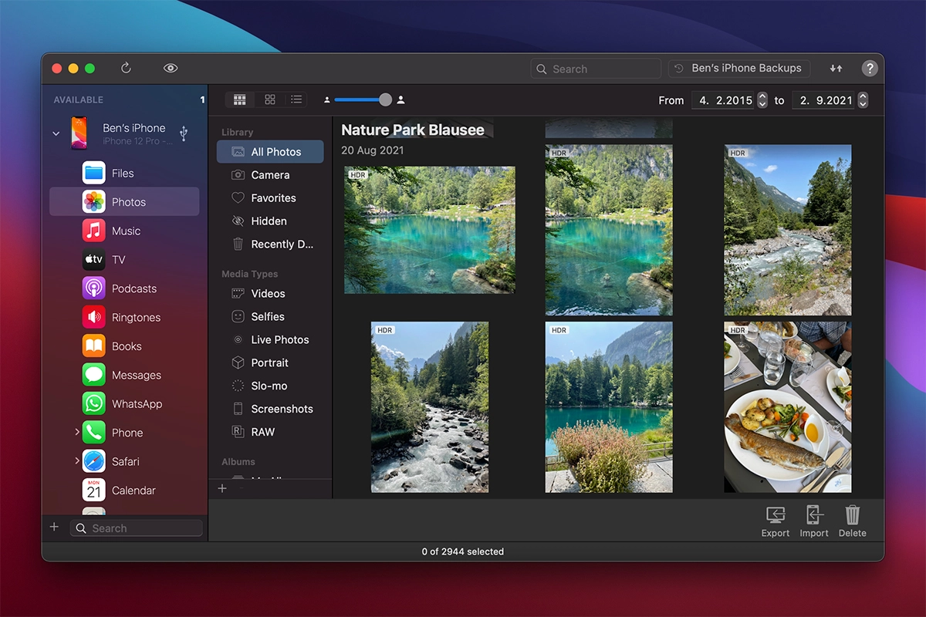The height and width of the screenshot is (617, 926).
Task: Click the Export icon
Action: pyautogui.click(x=775, y=521)
